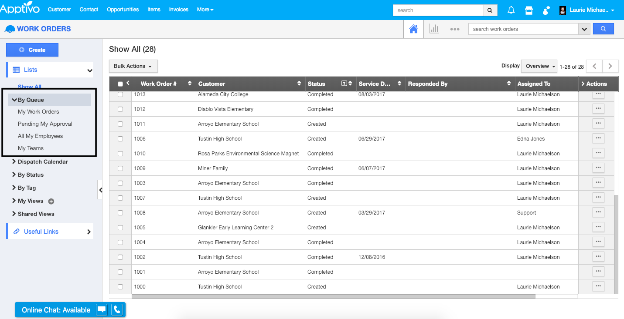This screenshot has width=624, height=319.
Task: Select checkbox for work order 1003
Action: coord(120,183)
